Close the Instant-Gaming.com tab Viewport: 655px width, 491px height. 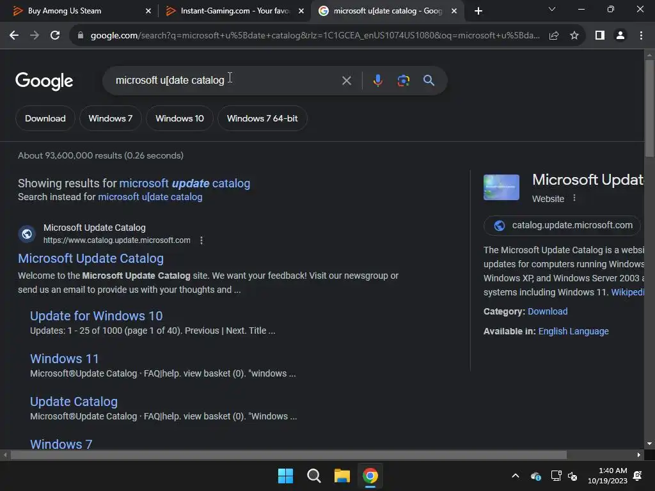(301, 12)
